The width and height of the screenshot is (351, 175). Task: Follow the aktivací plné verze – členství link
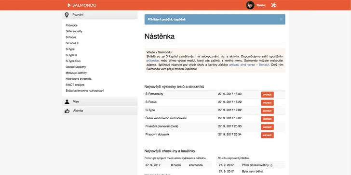click(249, 65)
